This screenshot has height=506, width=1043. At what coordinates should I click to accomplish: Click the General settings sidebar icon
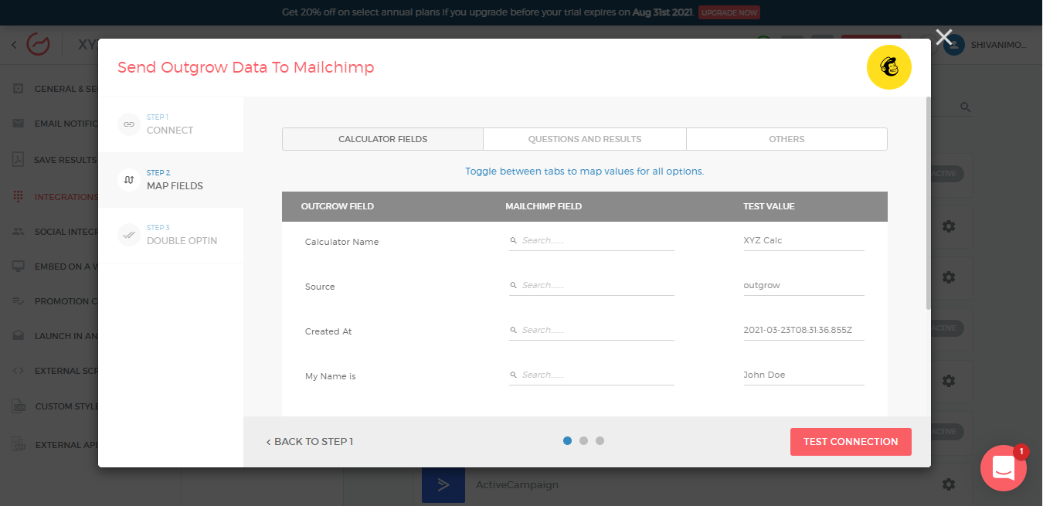coord(19,89)
